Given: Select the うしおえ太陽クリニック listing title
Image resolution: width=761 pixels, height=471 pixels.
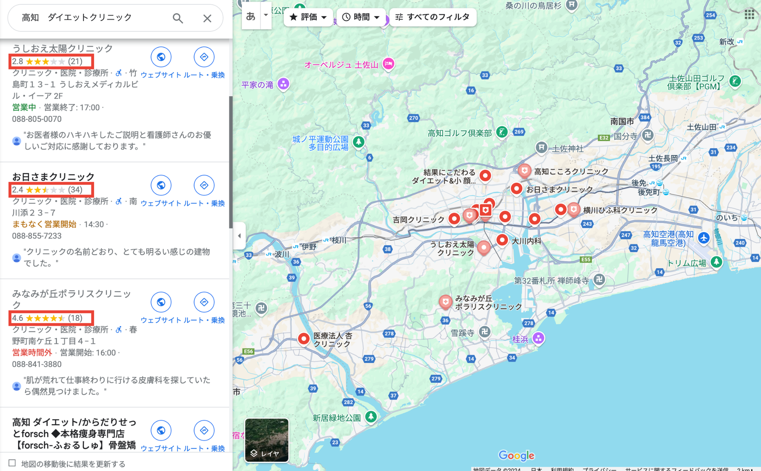Looking at the screenshot, I should click(62, 48).
